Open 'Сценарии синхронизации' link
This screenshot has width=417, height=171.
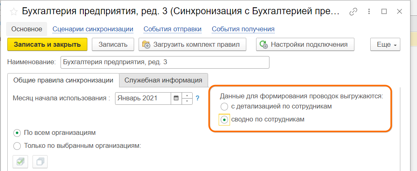click(93, 29)
